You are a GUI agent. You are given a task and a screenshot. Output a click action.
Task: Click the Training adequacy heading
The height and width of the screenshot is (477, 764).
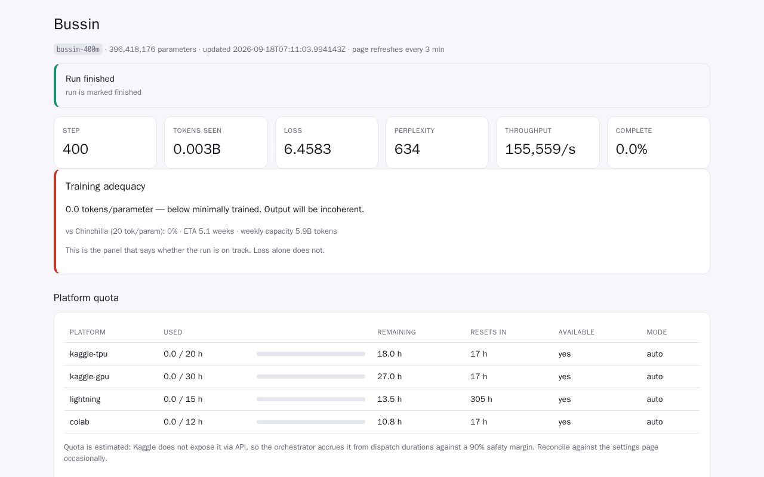pyautogui.click(x=106, y=187)
